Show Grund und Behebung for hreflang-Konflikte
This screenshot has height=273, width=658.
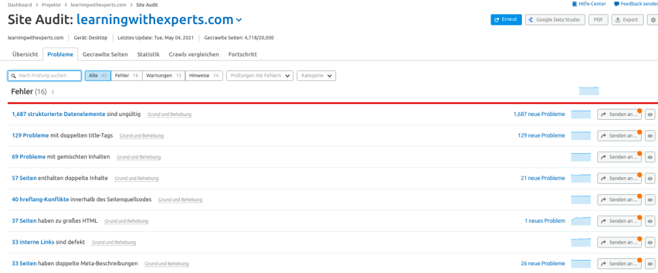[180, 199]
